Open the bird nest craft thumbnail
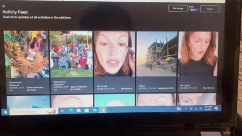 (x=27, y=54)
